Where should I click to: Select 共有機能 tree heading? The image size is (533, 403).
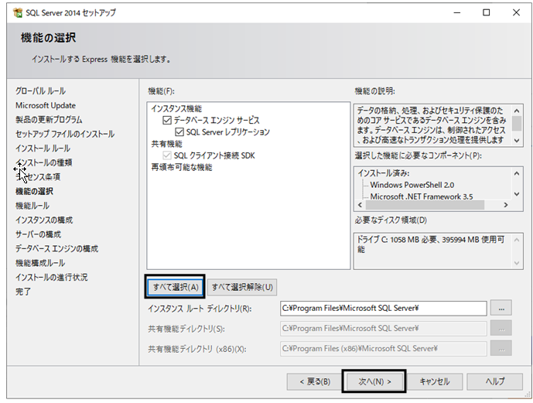[166, 144]
